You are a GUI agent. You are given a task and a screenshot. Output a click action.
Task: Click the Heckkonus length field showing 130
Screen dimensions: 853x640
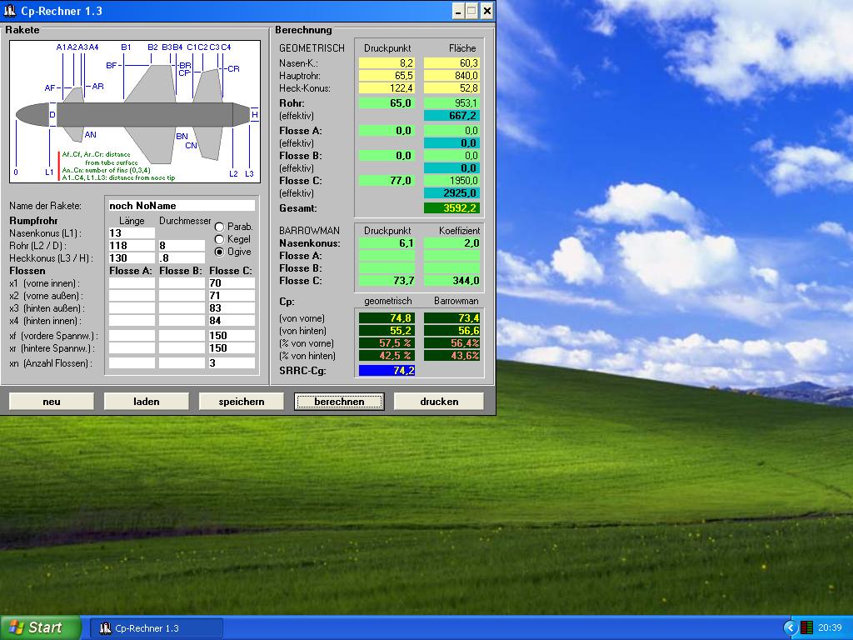click(132, 258)
